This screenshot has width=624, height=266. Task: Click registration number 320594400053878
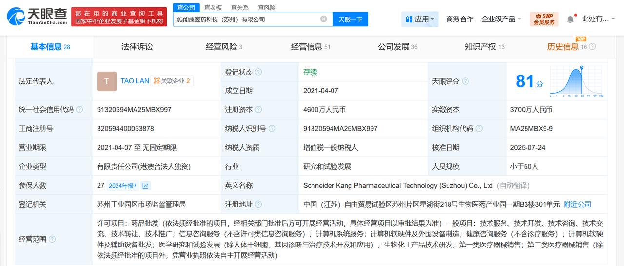(125, 129)
